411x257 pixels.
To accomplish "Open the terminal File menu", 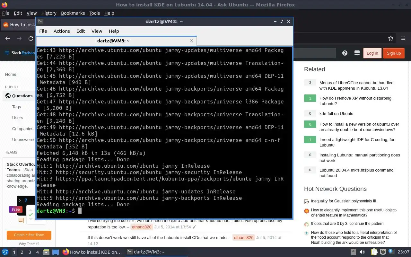I will [x=43, y=31].
